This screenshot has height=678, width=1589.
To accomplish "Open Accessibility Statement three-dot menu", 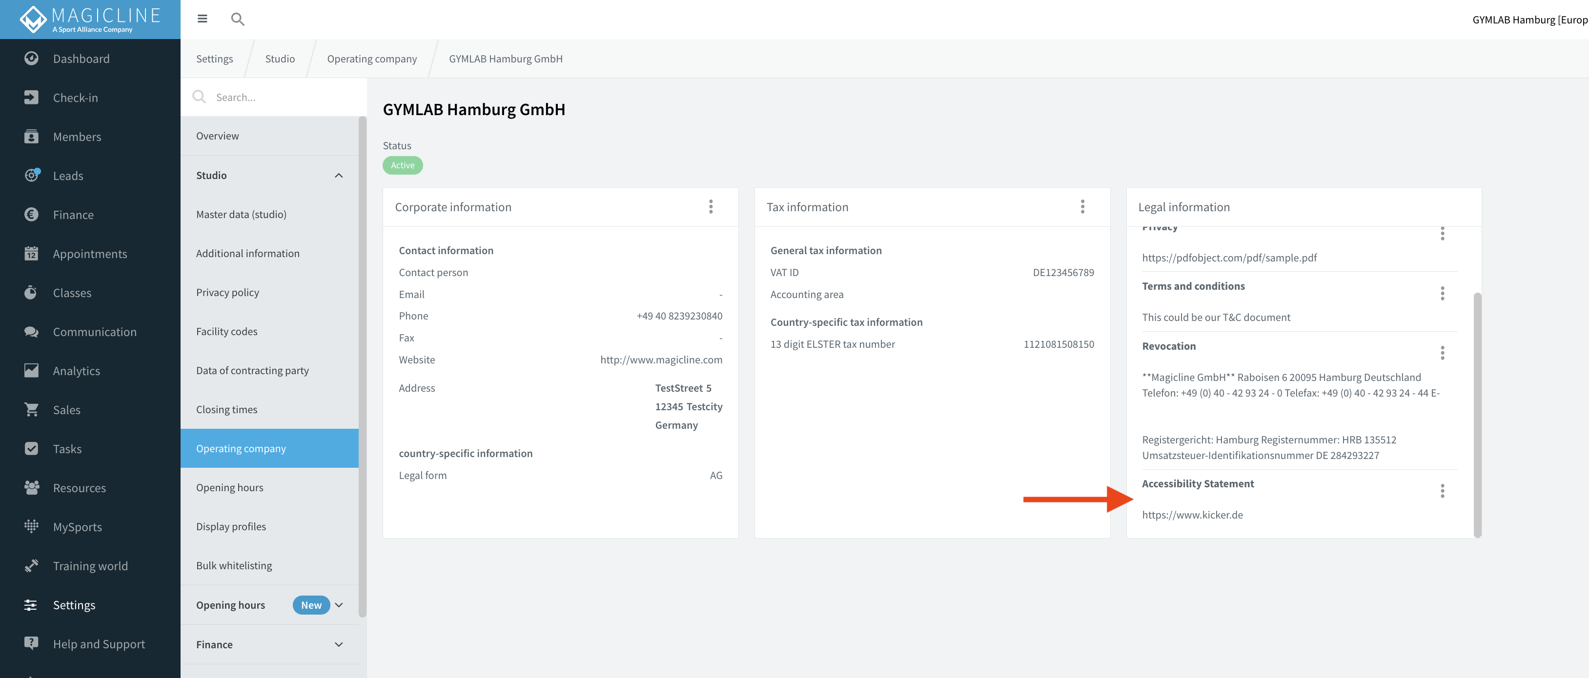I will point(1442,491).
